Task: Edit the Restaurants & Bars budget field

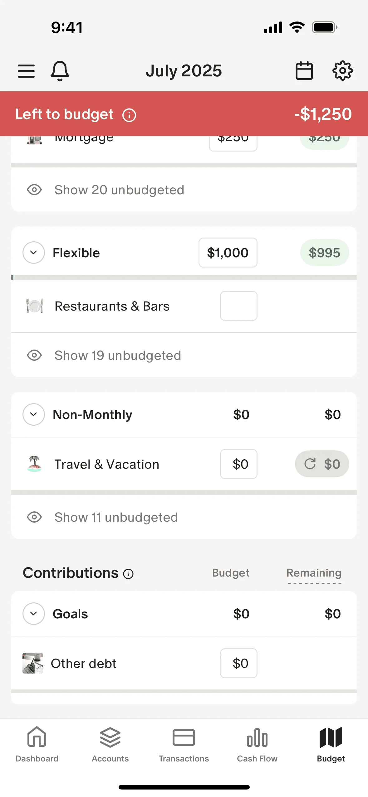Action: pos(239,306)
